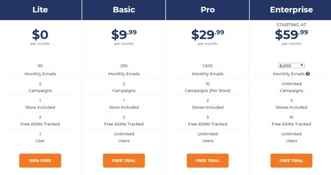The image size is (331, 175).
Task: Click the $0 Lite price
Action: click(40, 35)
